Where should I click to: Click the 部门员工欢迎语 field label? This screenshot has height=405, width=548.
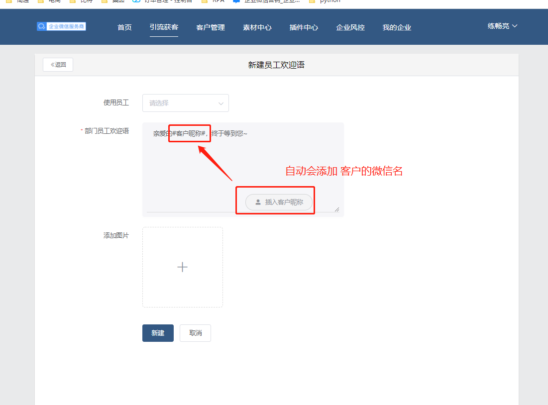(107, 131)
